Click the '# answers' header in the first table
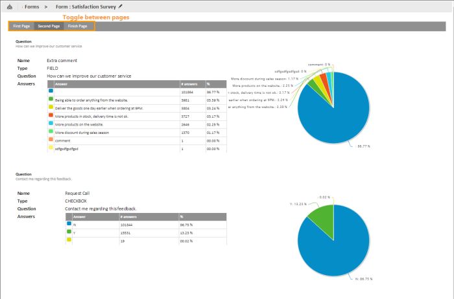 (190, 84)
